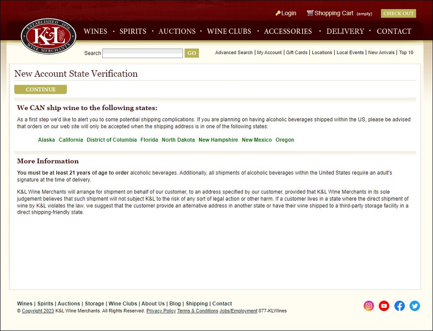The height and width of the screenshot is (331, 433).
Task: Browse the Accessories section
Action: (288, 31)
